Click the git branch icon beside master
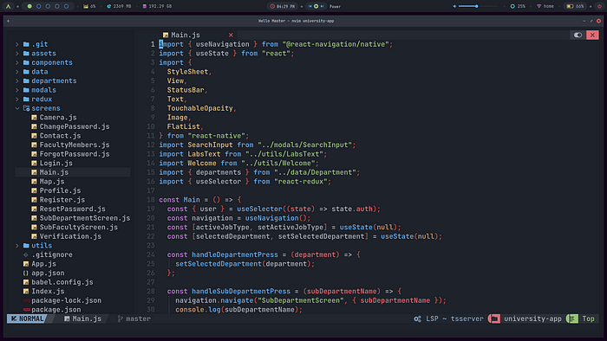 (x=121, y=319)
